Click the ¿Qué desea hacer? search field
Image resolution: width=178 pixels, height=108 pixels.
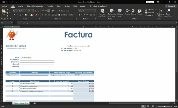click(100, 6)
